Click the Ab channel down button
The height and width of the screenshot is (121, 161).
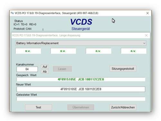tap(45, 72)
